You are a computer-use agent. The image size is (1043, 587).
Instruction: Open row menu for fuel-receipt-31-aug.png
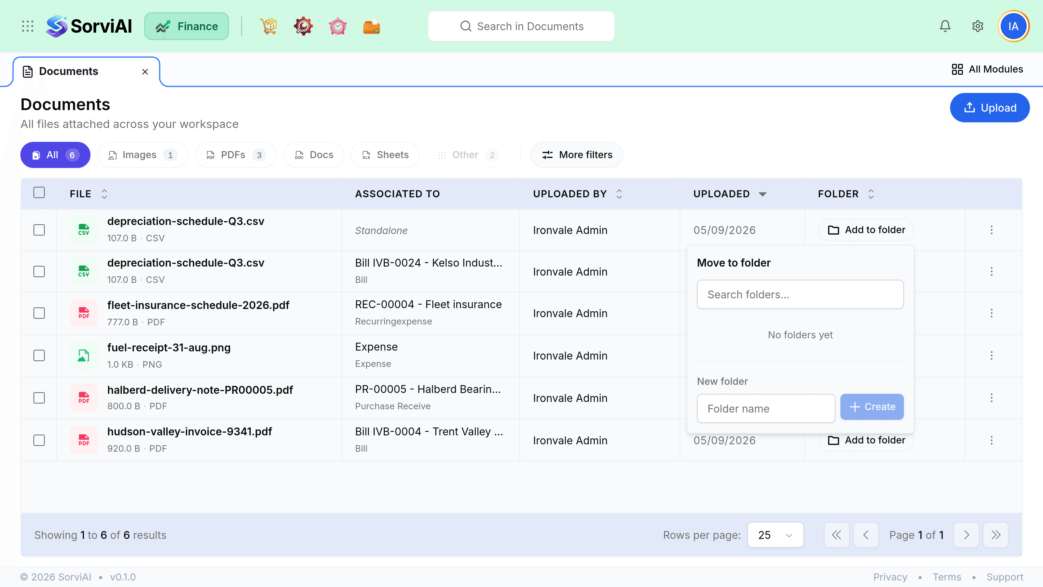[x=992, y=356]
